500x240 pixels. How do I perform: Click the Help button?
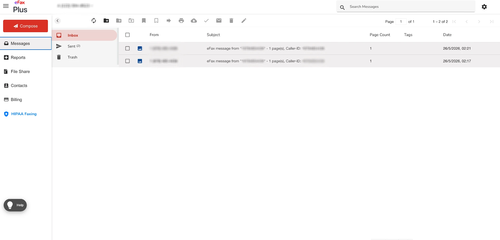tap(15, 205)
